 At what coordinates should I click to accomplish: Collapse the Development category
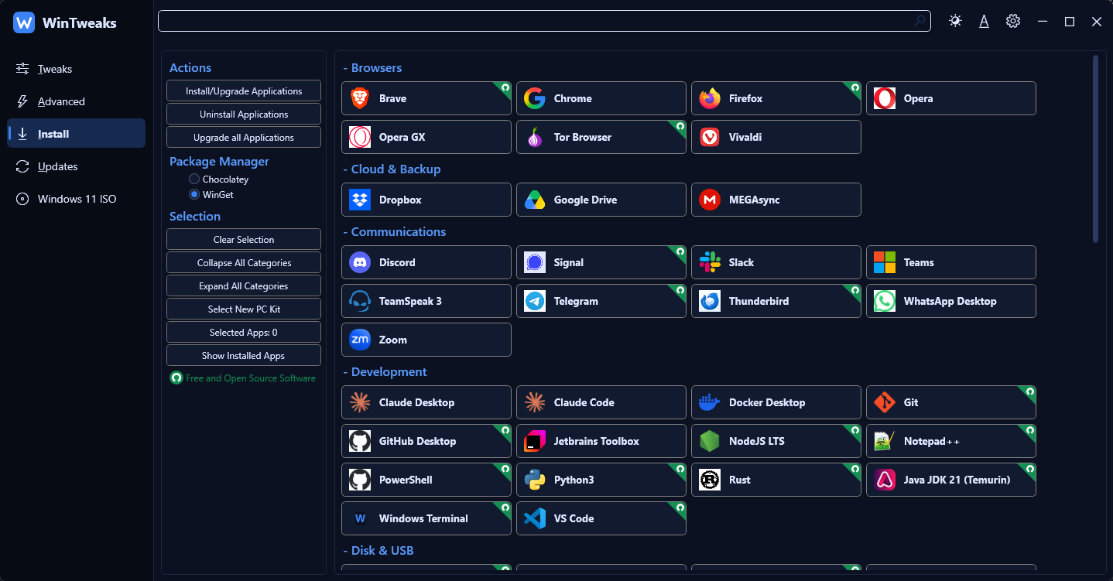click(x=385, y=372)
